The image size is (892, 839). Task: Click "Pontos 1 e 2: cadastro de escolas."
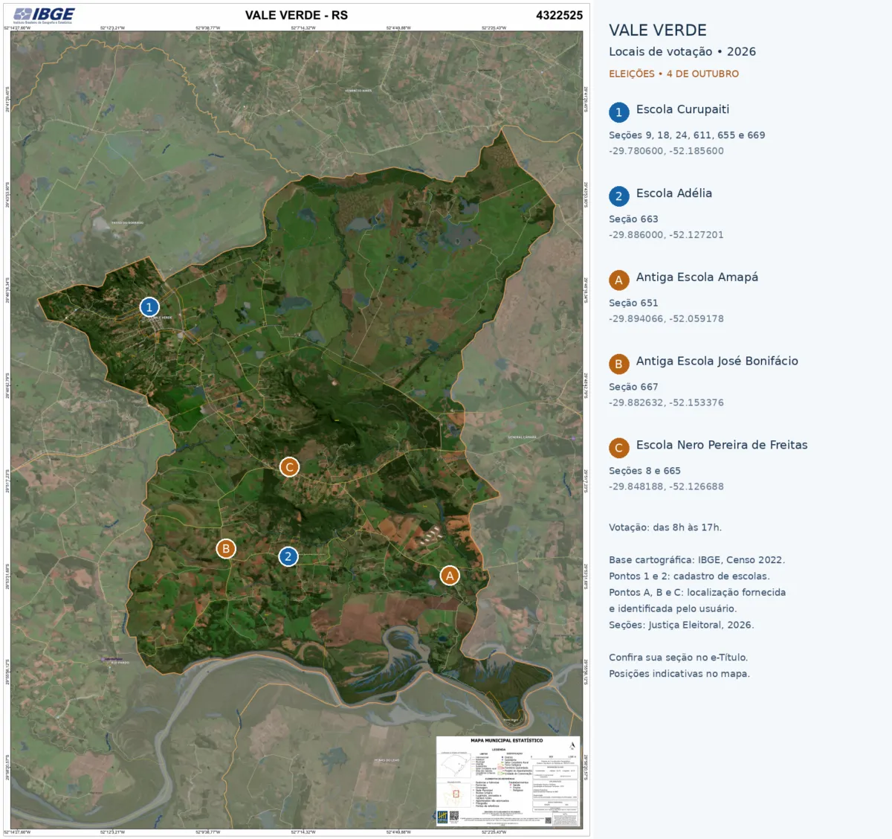[689, 576]
